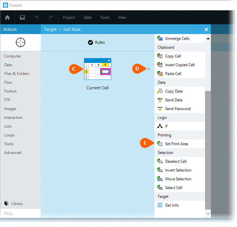Choose the Send Password action
This screenshot has width=237, height=227.
click(179, 108)
